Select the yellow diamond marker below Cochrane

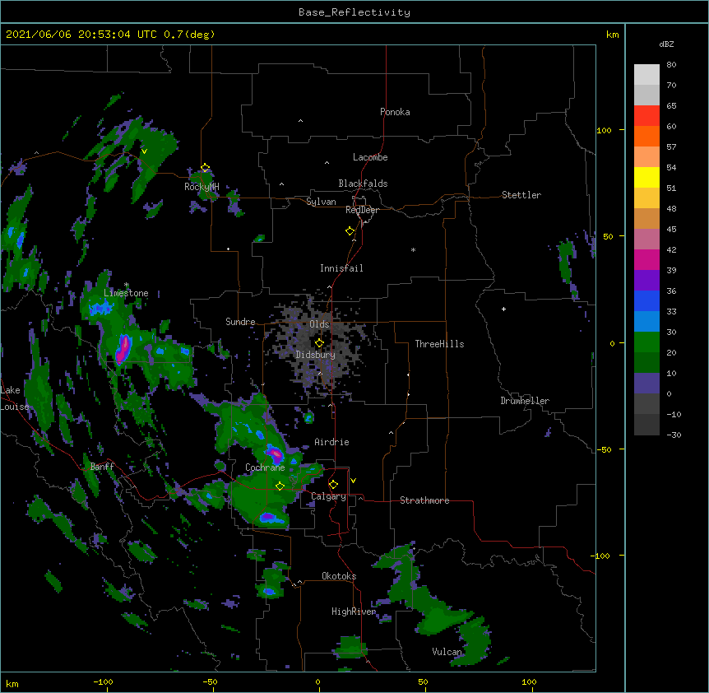[280, 486]
